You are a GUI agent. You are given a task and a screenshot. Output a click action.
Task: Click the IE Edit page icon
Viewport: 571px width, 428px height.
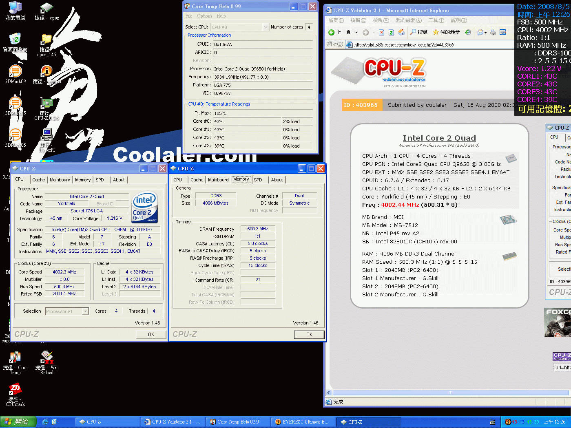503,32
